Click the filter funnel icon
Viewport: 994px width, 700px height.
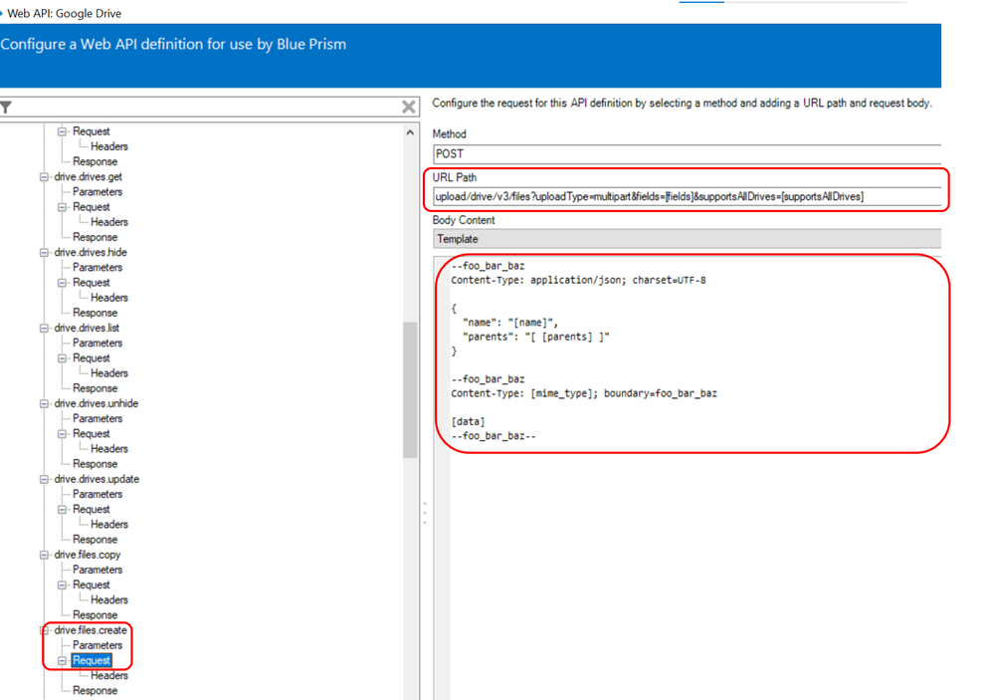6,108
